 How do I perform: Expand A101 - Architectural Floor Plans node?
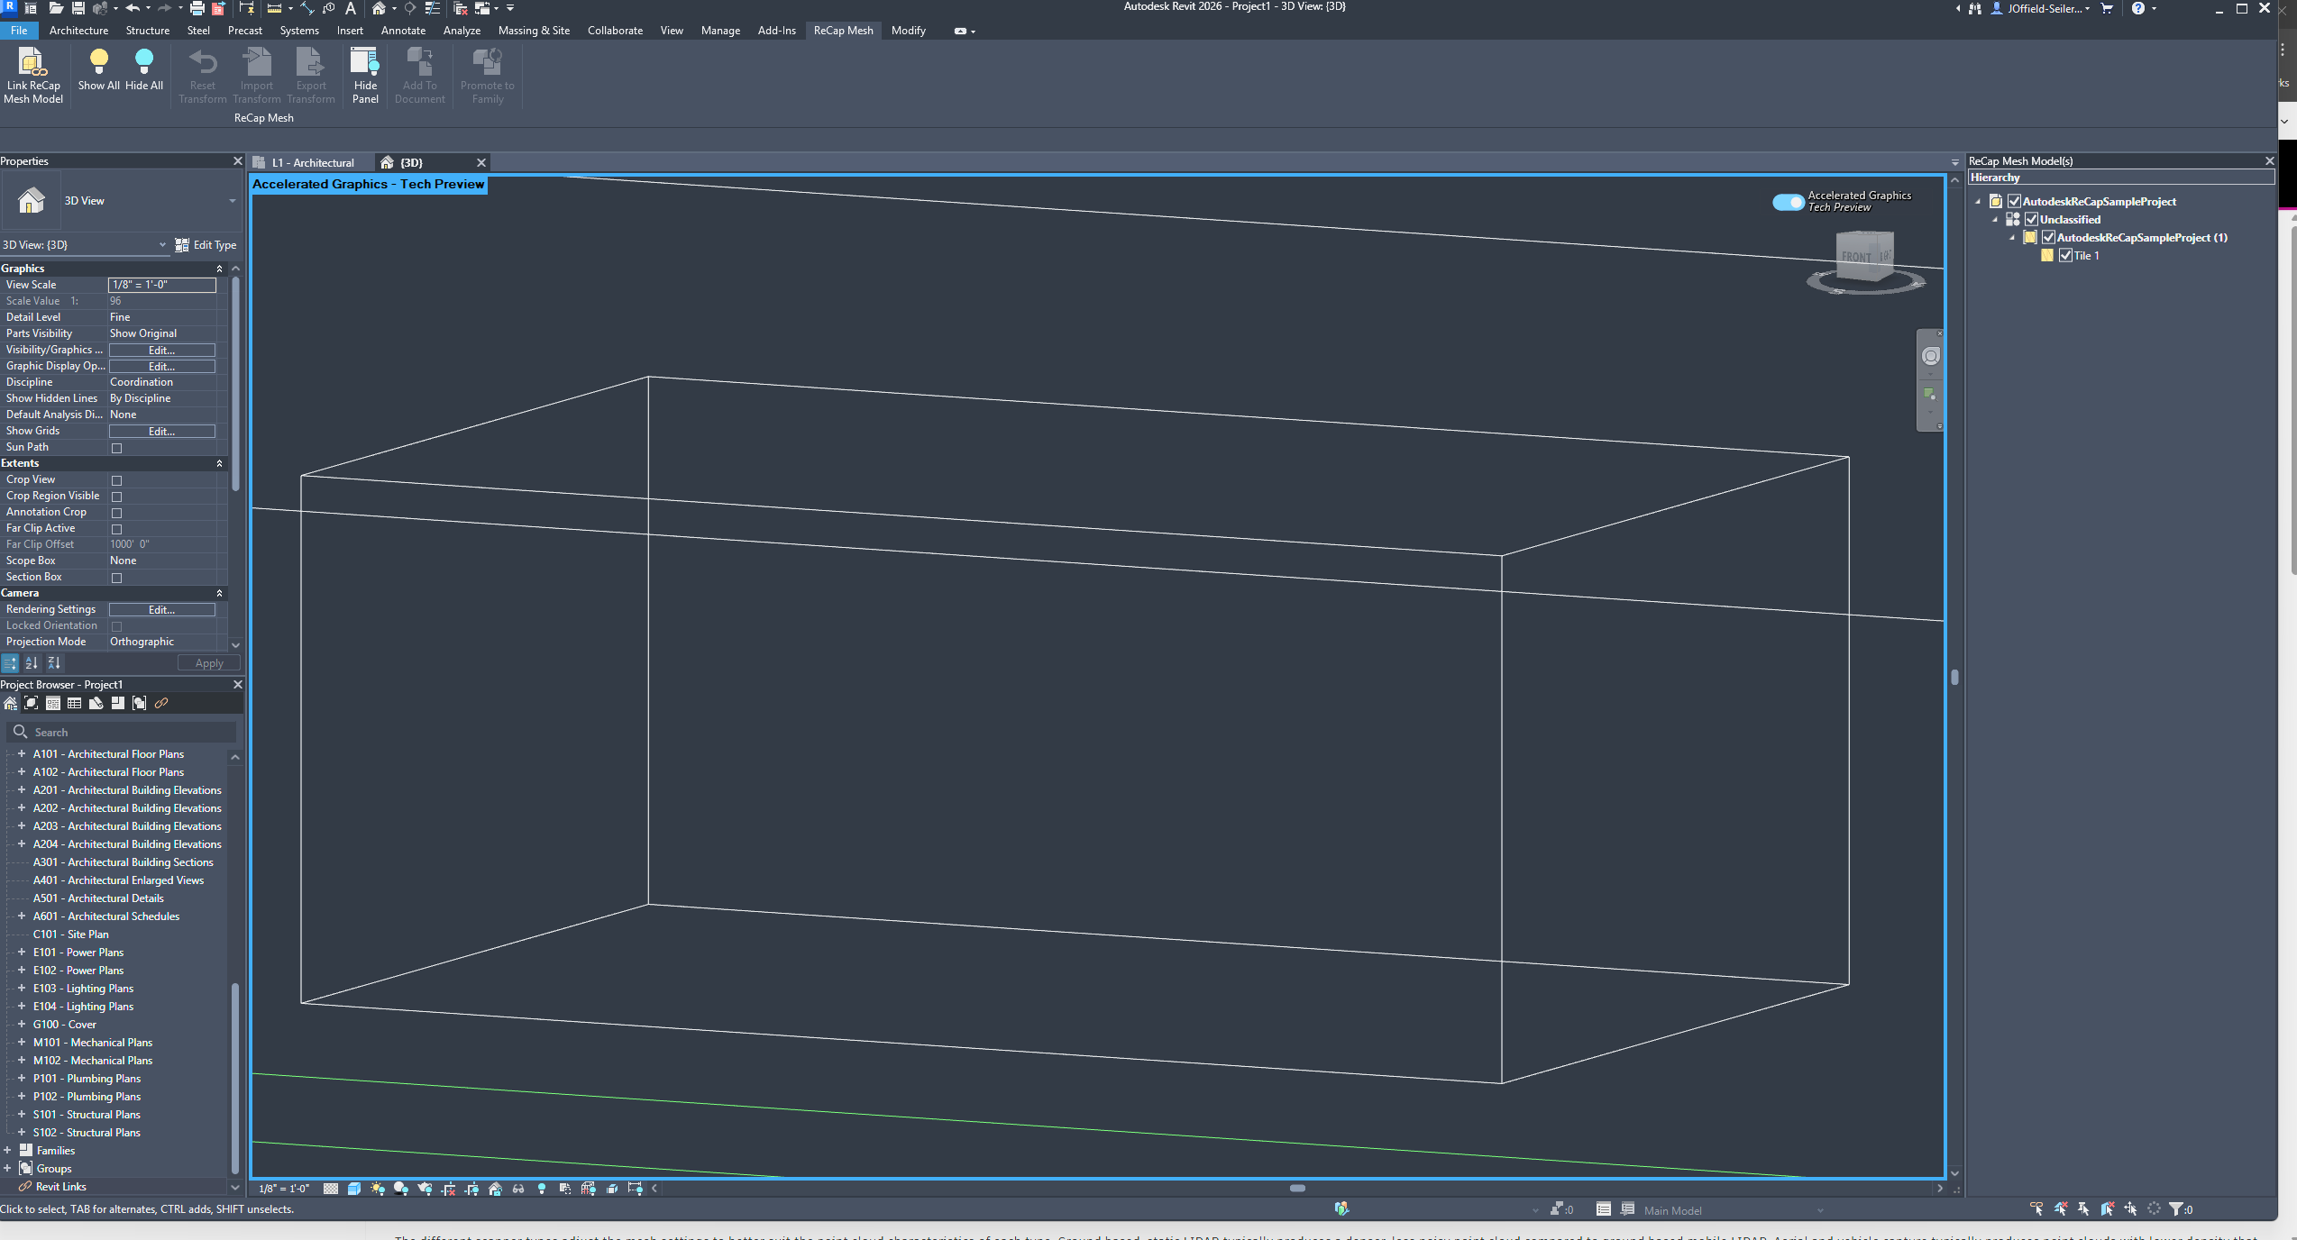point(22,753)
